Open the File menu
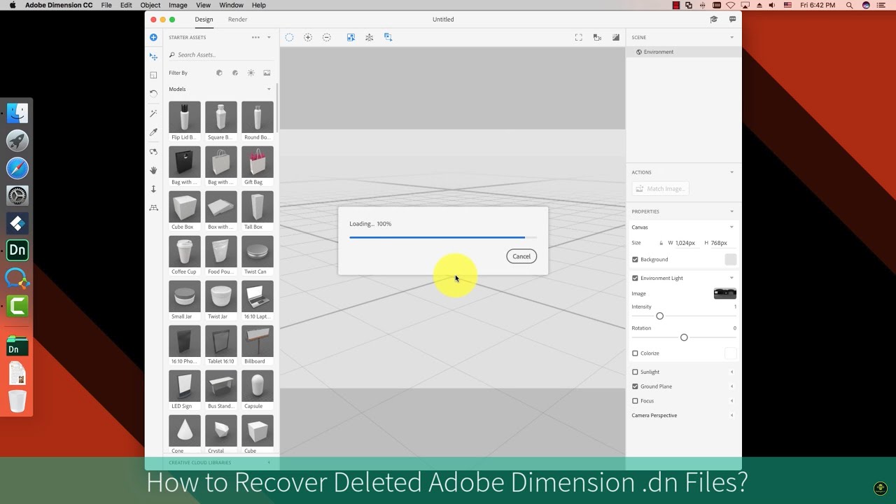896x504 pixels. pos(106,5)
